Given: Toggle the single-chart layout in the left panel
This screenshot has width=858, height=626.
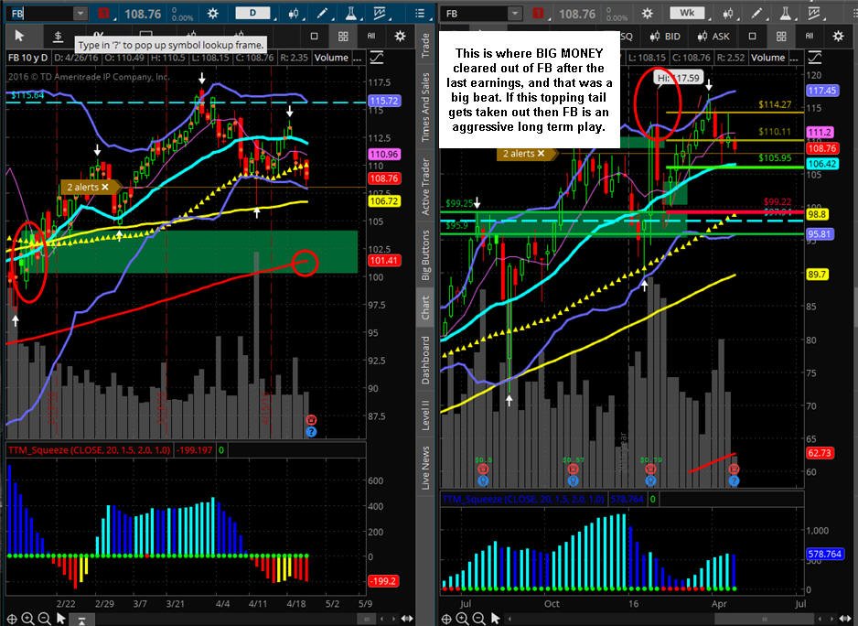Looking at the screenshot, I should tap(314, 36).
